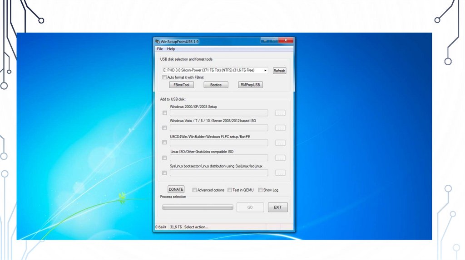This screenshot has height=260, width=465.
Task: Click the WinSetupFromUSB title bar icon
Action: (x=158, y=41)
